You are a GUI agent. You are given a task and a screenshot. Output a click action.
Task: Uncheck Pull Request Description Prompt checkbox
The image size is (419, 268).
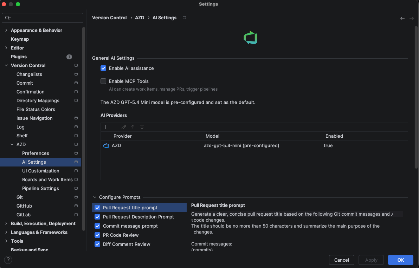pos(97,217)
